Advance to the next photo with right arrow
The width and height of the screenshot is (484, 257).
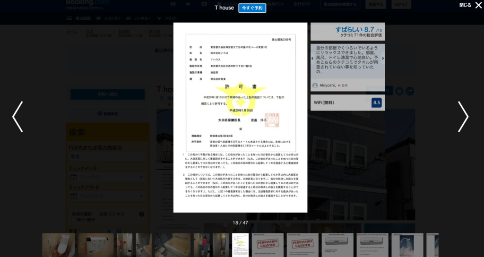pyautogui.click(x=463, y=117)
